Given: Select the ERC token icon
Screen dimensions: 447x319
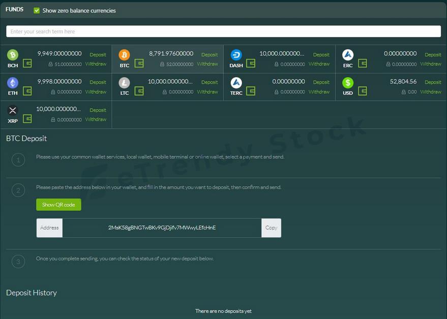Looking at the screenshot, I should [348, 55].
